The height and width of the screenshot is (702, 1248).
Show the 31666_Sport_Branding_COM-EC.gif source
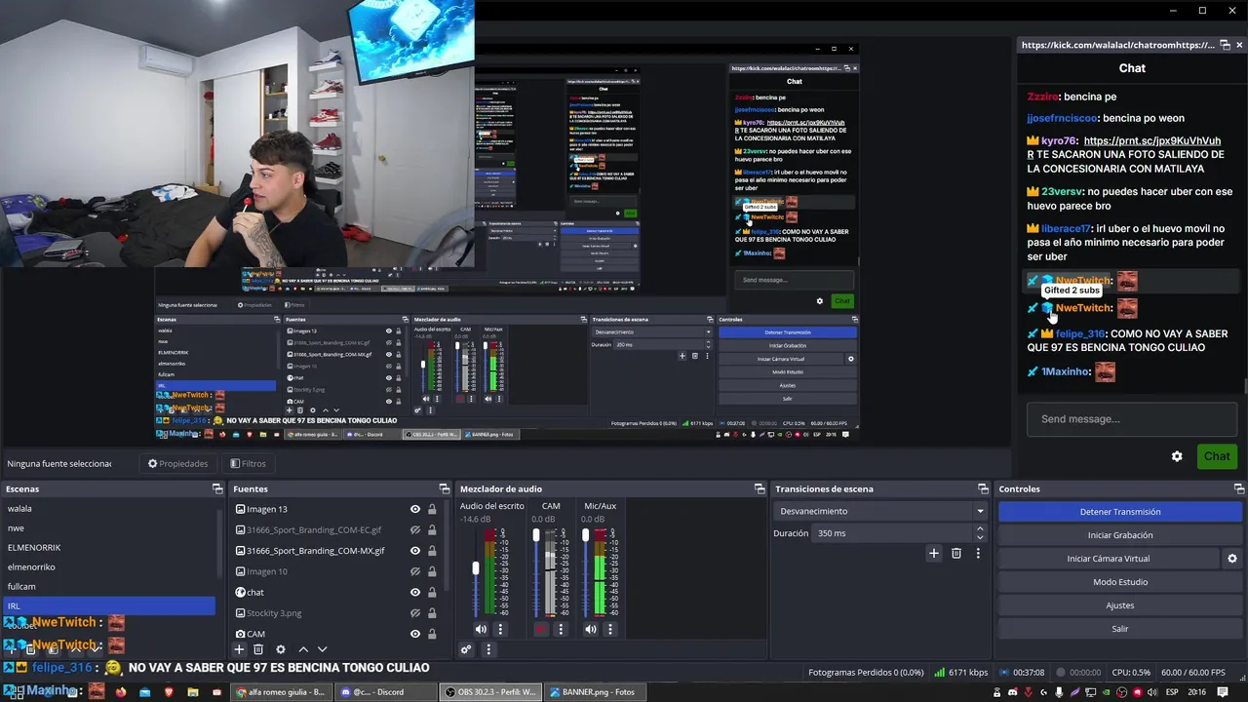pos(415,529)
